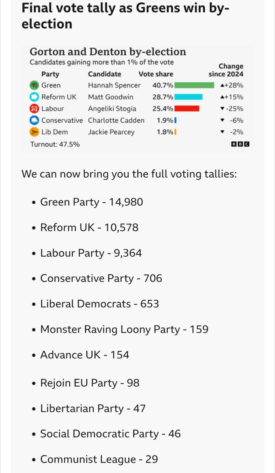Click the 'Monster Raving Loony Party - 159' item
Image resolution: width=275 pixels, height=473 pixels.
point(124,329)
